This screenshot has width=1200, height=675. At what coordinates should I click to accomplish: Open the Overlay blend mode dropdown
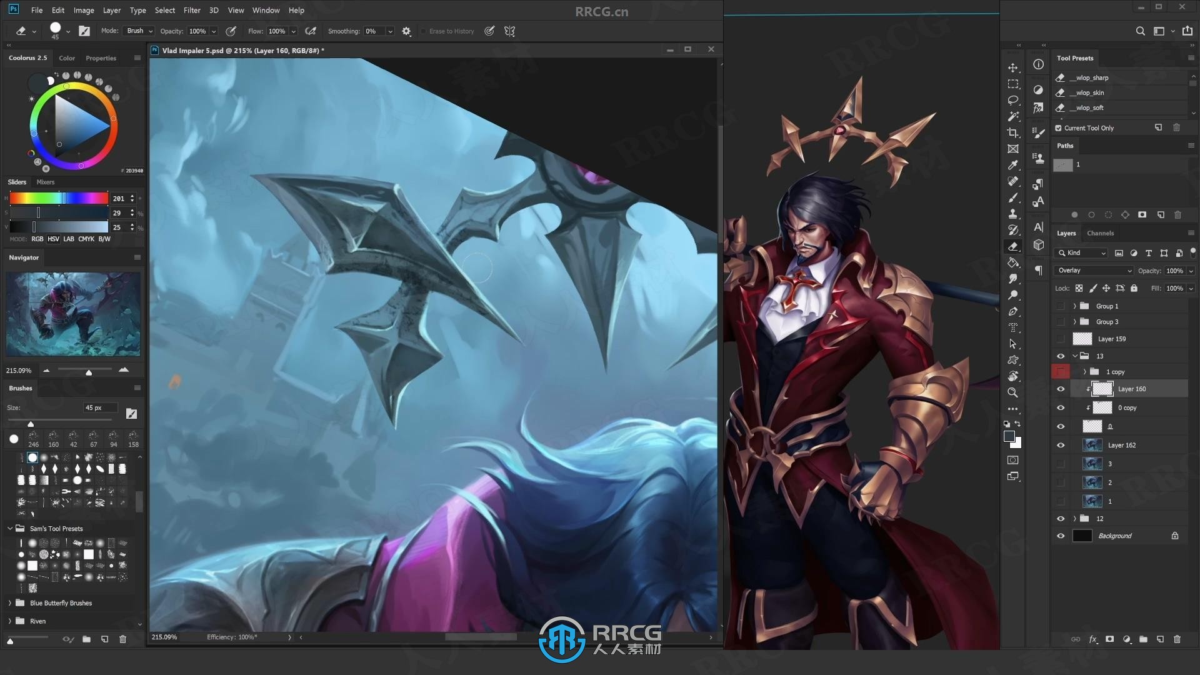[x=1094, y=271]
